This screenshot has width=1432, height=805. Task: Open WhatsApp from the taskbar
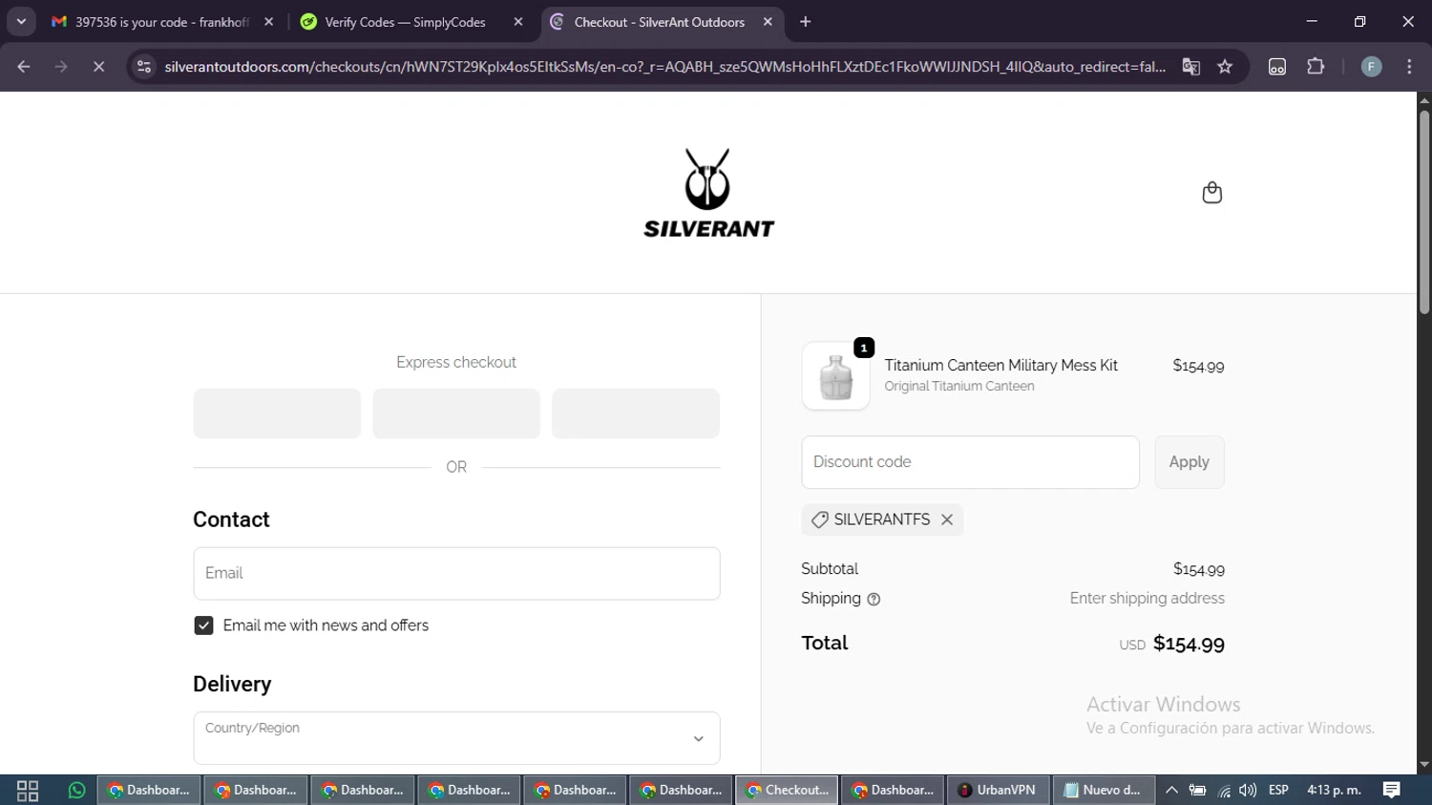pyautogui.click(x=76, y=790)
